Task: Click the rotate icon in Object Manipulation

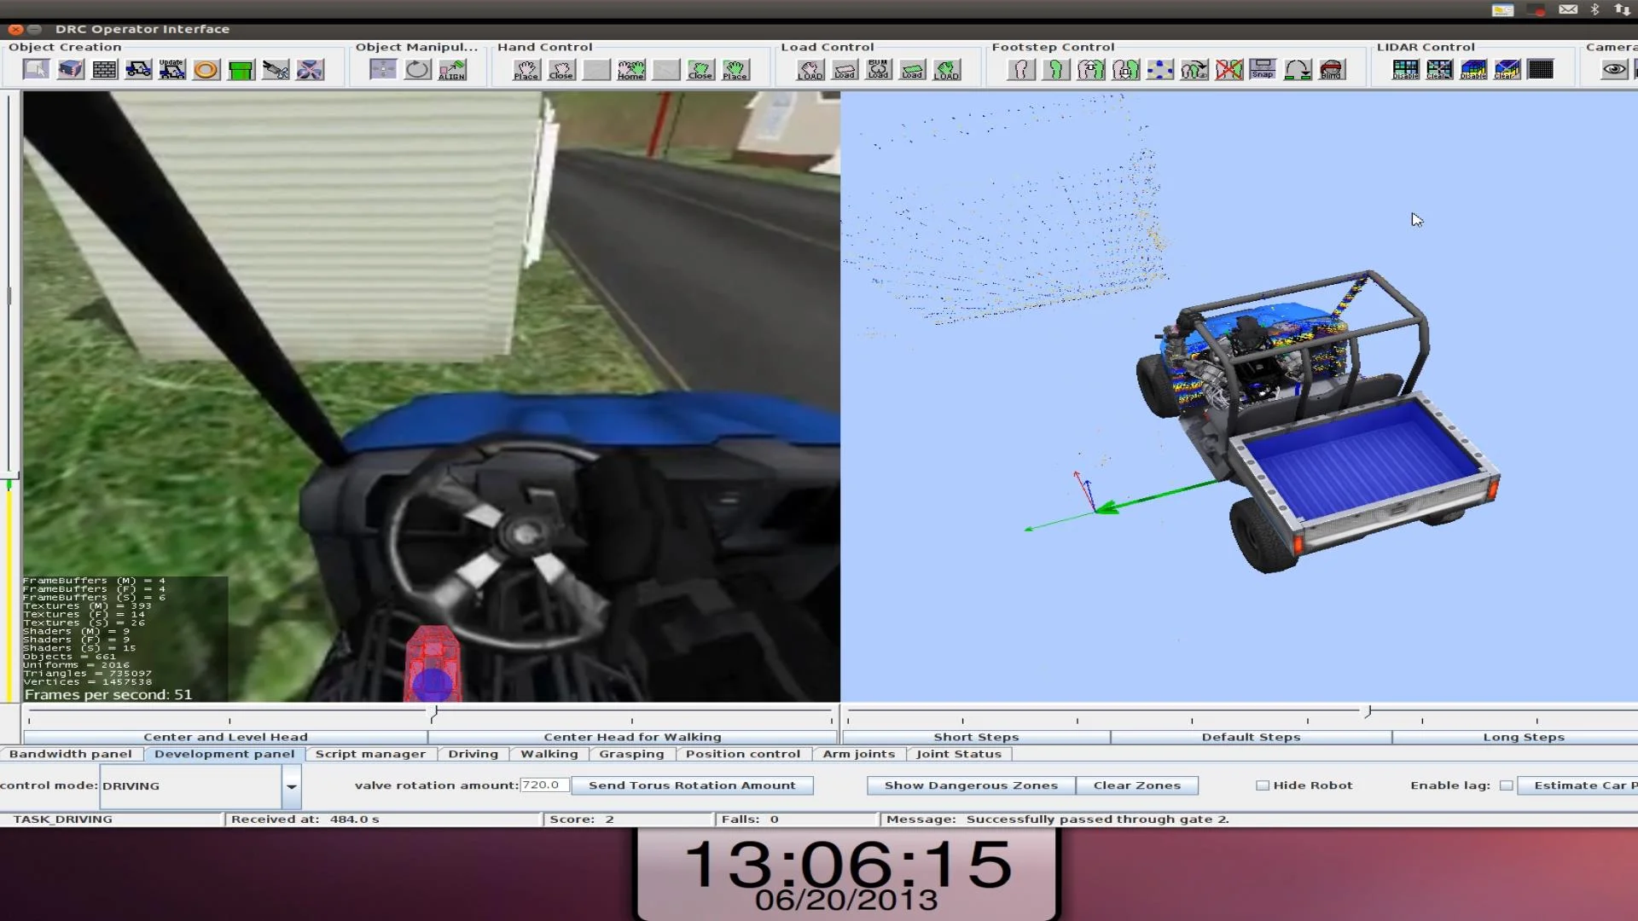Action: 417,69
